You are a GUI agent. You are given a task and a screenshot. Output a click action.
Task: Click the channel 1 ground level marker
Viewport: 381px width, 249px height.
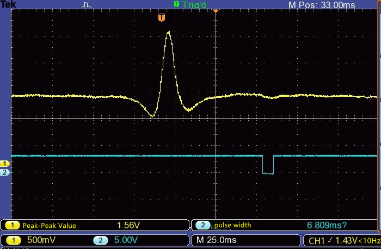tap(4, 164)
